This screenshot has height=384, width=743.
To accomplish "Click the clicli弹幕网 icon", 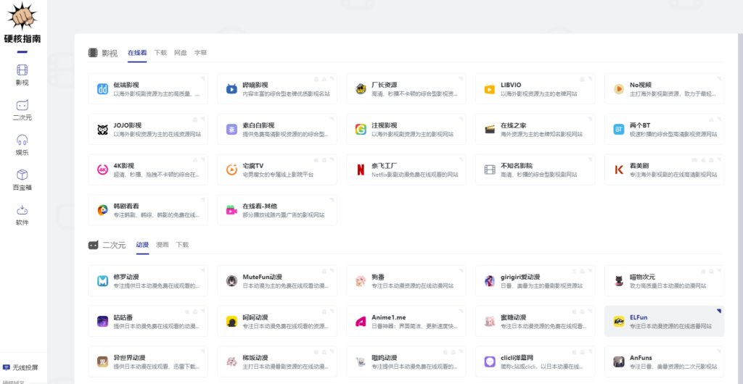I will pyautogui.click(x=490, y=362).
